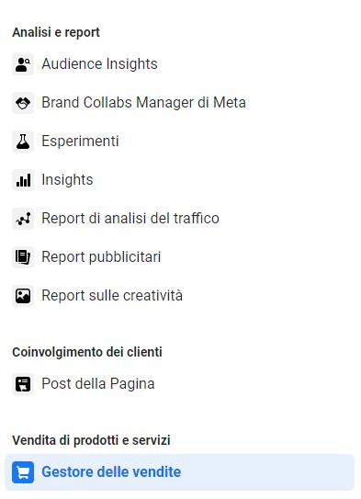
Task: Click the blue shopping cart icon
Action: (23, 472)
